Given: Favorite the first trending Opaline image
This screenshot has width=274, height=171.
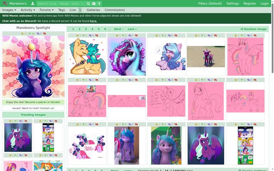Looking at the screenshot, I should 10,121.
